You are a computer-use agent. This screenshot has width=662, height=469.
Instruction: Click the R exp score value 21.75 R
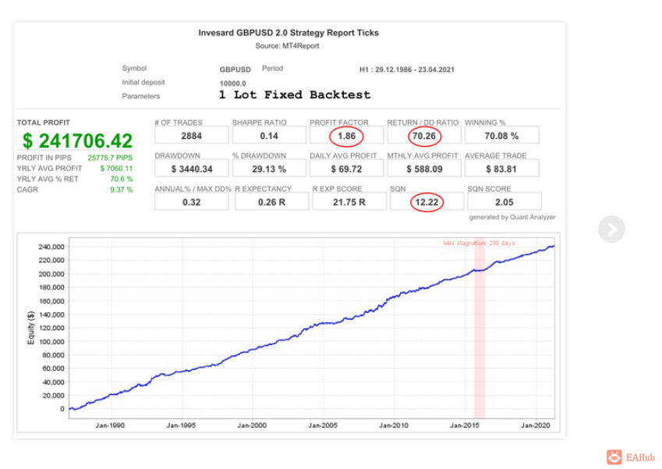(349, 202)
